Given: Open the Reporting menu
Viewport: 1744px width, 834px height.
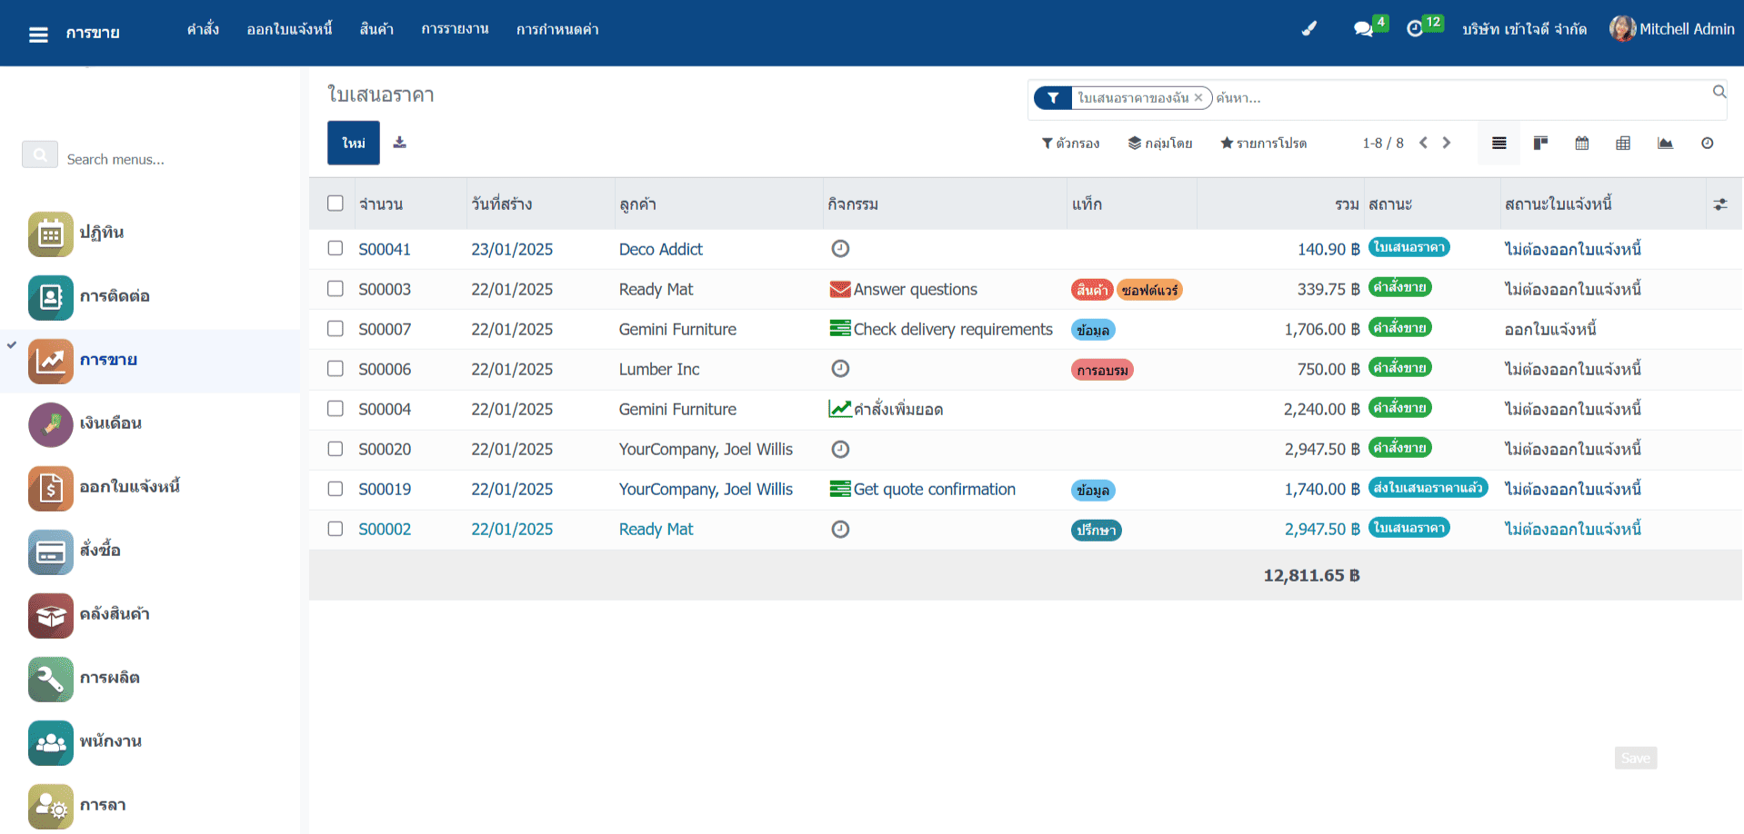Looking at the screenshot, I should 455,29.
